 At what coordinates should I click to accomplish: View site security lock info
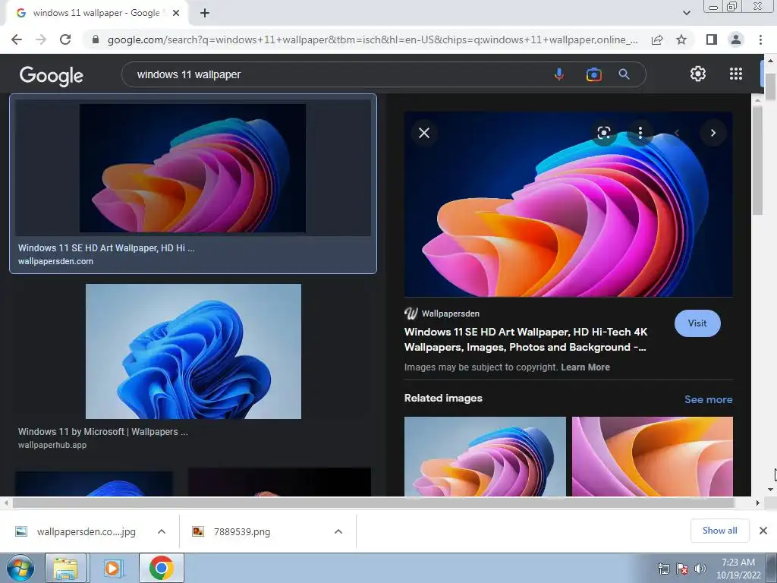coord(96,39)
